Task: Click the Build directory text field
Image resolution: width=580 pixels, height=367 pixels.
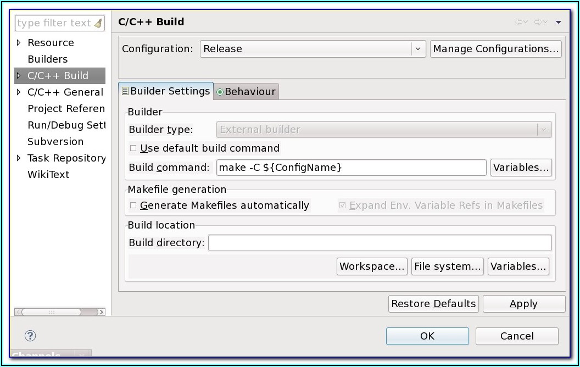Action: (380, 243)
